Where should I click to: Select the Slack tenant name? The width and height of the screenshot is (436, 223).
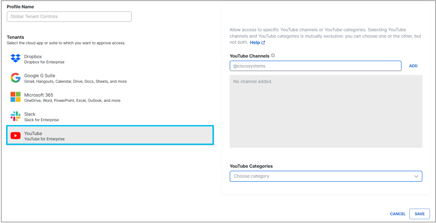point(30,114)
